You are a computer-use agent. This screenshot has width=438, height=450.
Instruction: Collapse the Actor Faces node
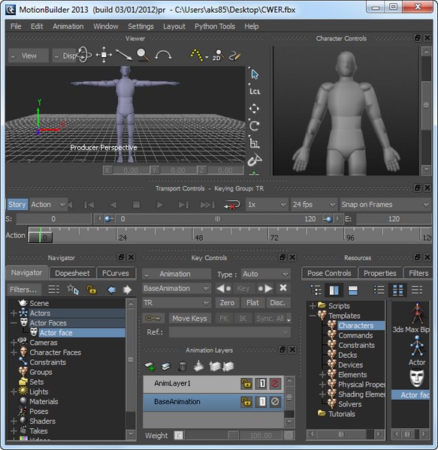(14, 322)
